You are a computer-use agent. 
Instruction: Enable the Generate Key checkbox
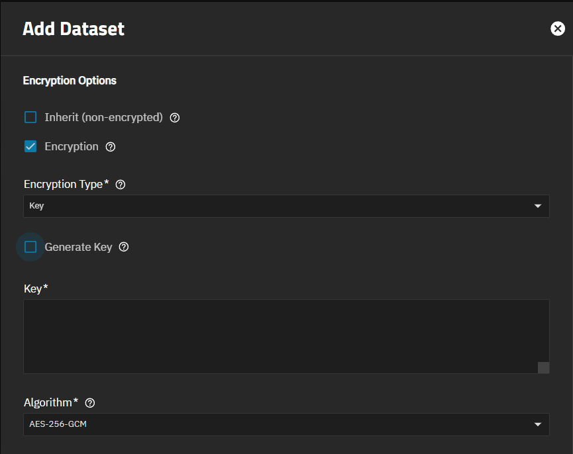pos(29,246)
